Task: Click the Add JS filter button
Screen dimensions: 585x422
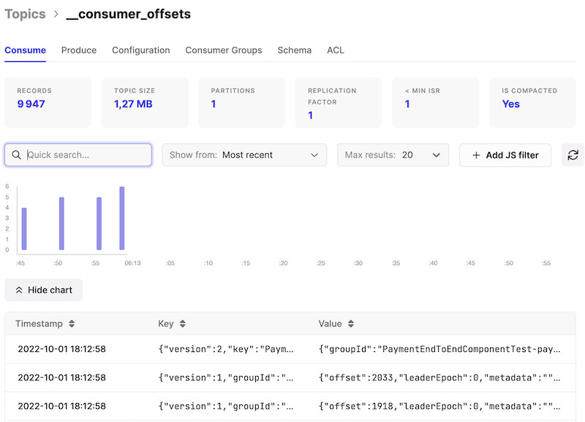Action: (505, 155)
